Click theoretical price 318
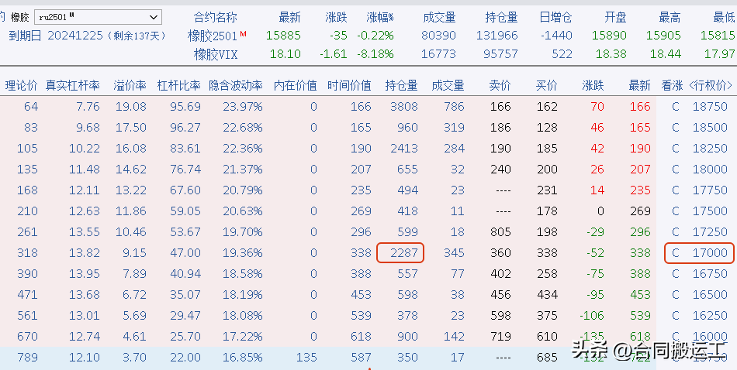 click(x=27, y=253)
